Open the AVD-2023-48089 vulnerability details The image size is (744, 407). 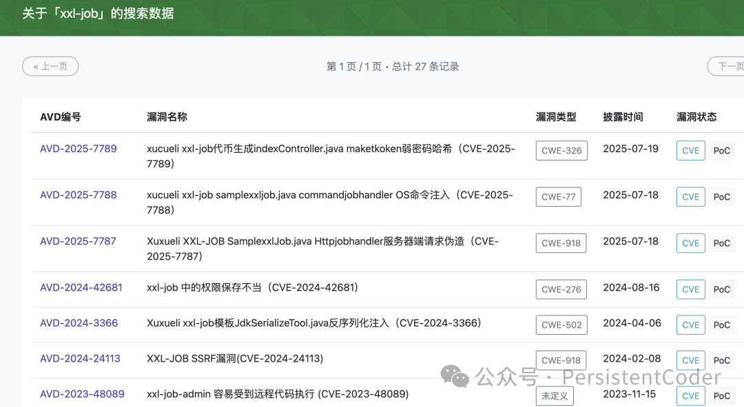click(81, 394)
